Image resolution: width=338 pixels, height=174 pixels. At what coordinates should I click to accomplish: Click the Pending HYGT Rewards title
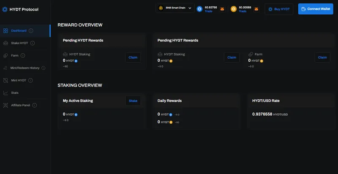point(178,40)
